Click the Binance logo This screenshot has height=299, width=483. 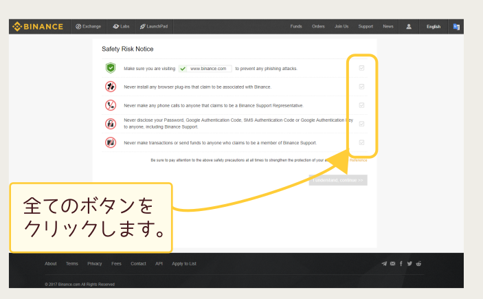tap(38, 27)
